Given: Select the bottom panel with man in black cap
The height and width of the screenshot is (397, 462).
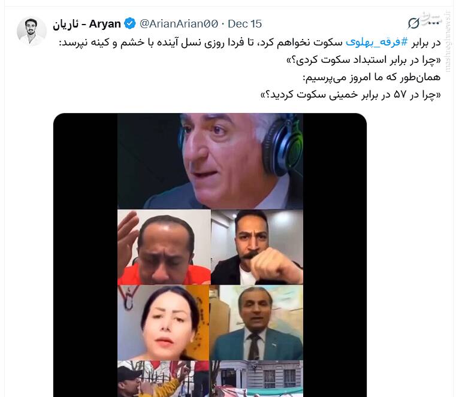Looking at the screenshot, I should pos(163,379).
